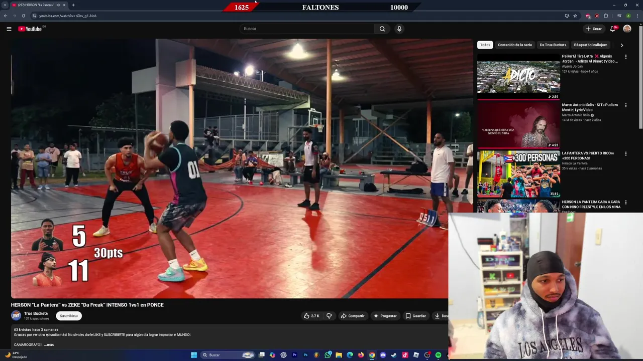The width and height of the screenshot is (643, 361).
Task: Open the media control icon in Chrome toolbar
Action: [x=619, y=16]
